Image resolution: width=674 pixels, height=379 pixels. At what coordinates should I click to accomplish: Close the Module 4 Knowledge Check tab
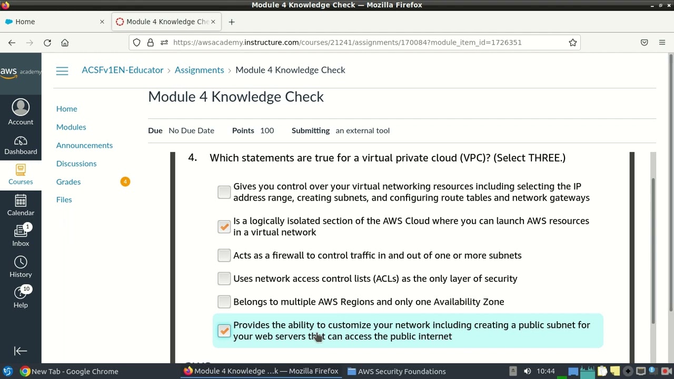213,22
